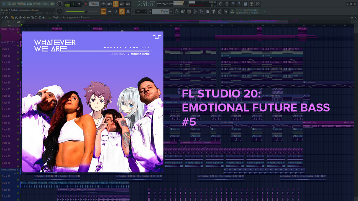Open the Line snap dropdown
This screenshot has width=358, height=201.
141,11
